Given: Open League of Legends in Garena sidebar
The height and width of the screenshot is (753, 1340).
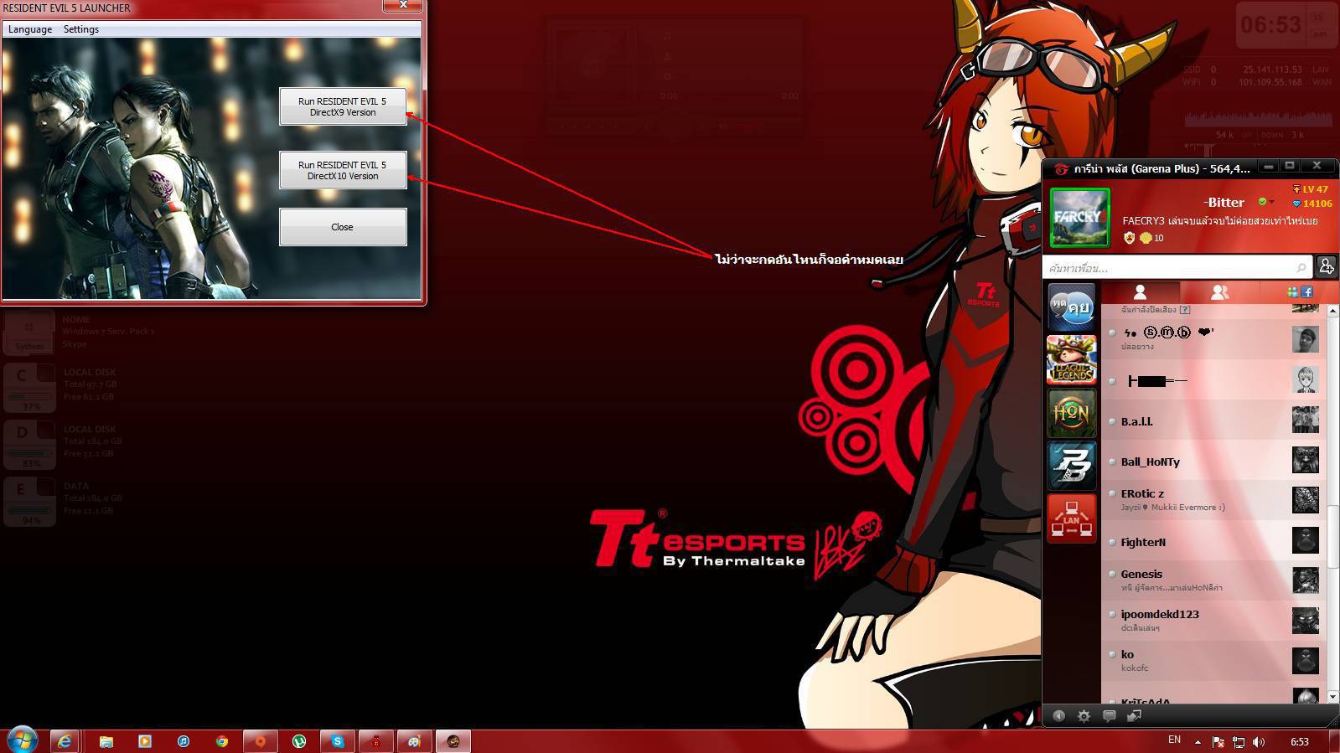Looking at the screenshot, I should pyautogui.click(x=1071, y=359).
